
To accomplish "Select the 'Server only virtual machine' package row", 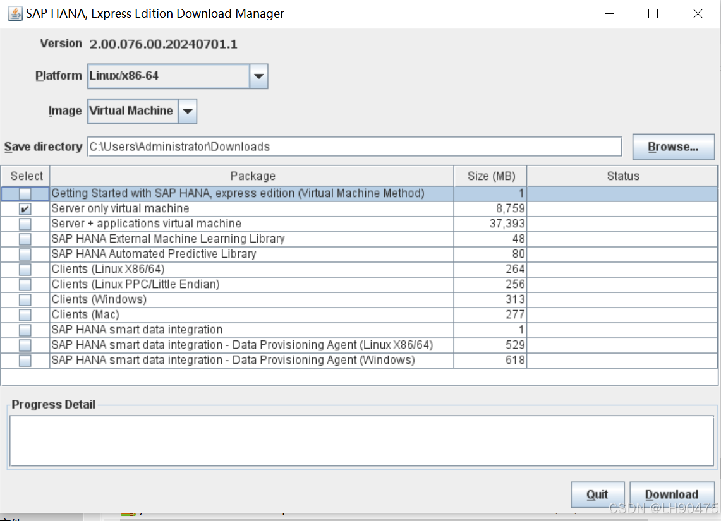I will tap(359, 209).
